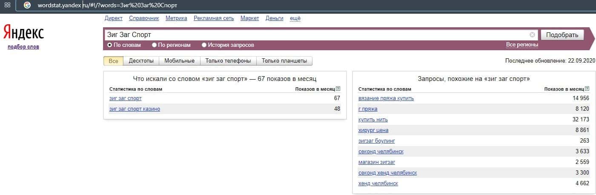Click the value 48 for казино query
The width and height of the screenshot is (596, 195).
pos(337,109)
